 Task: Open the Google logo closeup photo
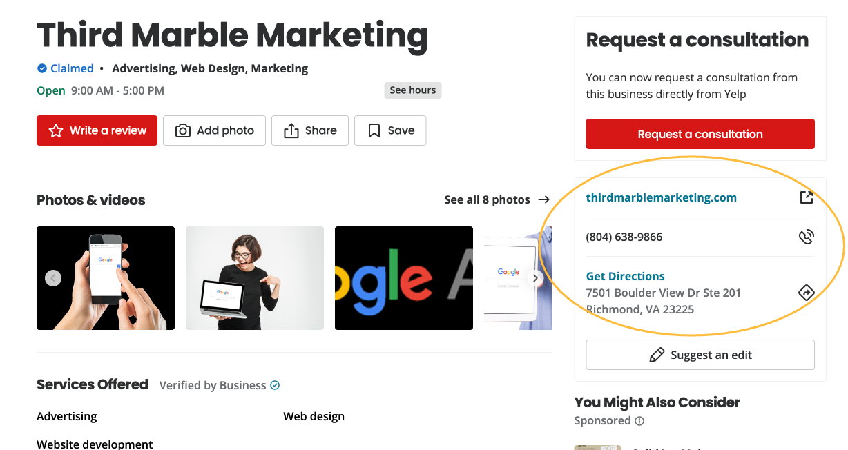pyautogui.click(x=404, y=278)
